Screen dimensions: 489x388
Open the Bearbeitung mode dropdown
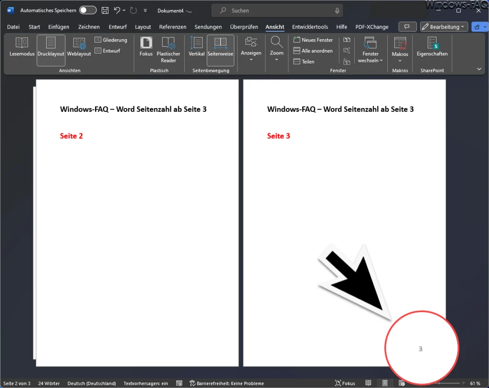click(x=444, y=27)
